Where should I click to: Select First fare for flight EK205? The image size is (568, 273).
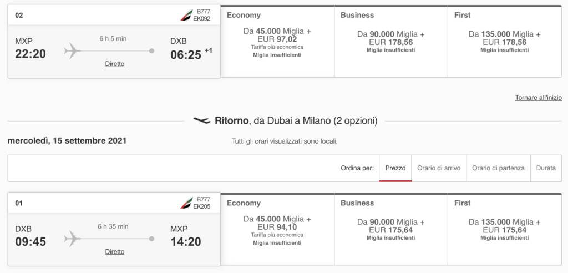pyautogui.click(x=505, y=229)
